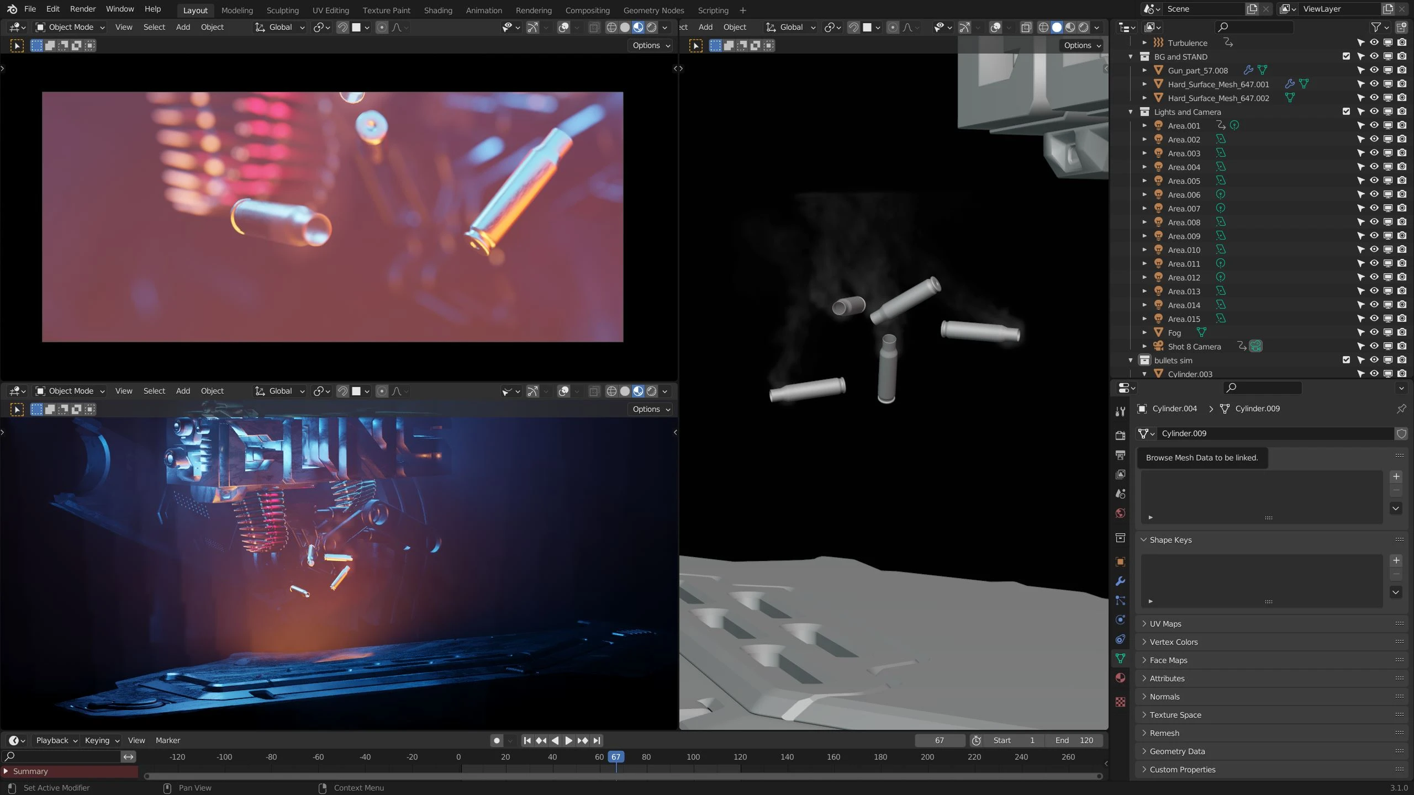Click the Options button in the viewport header
The image size is (1414, 795).
tap(650, 45)
